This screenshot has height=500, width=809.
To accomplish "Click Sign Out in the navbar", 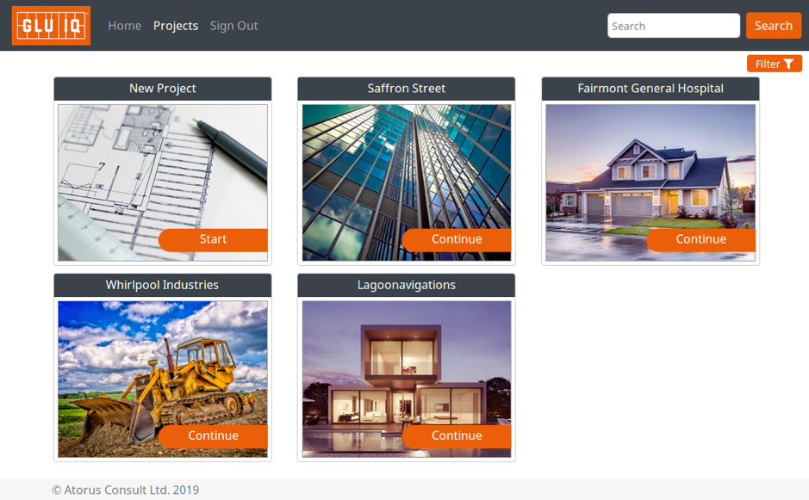I will coord(233,26).
